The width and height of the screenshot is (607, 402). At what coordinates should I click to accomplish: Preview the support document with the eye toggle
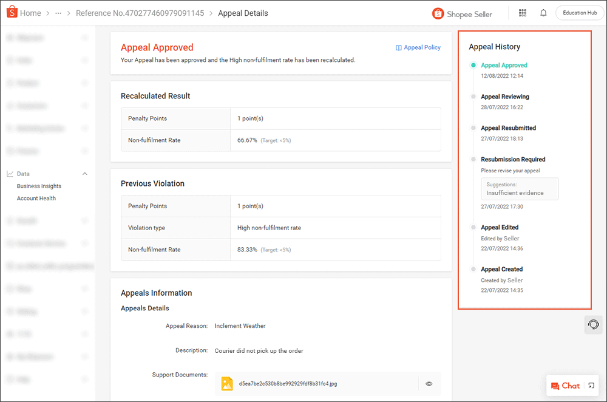(429, 383)
